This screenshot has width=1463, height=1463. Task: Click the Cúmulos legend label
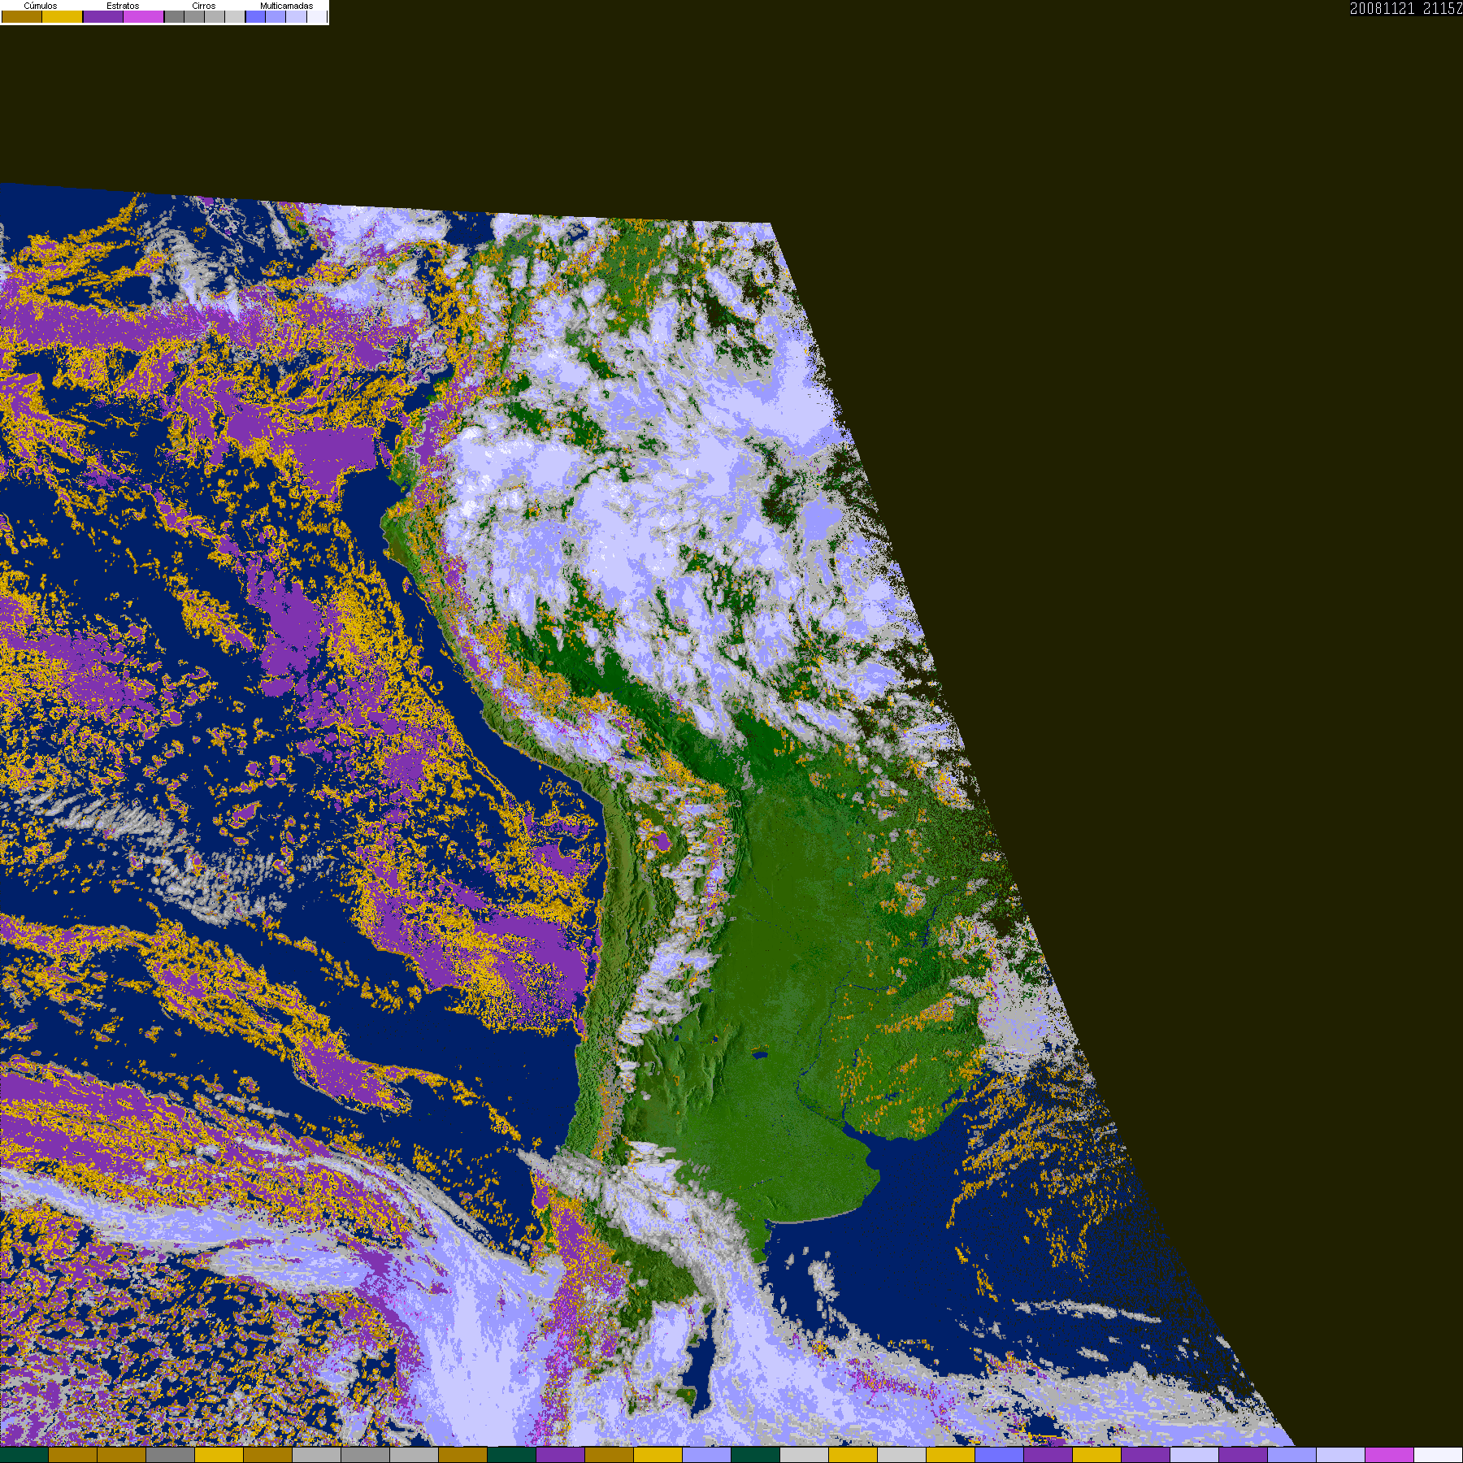(41, 6)
